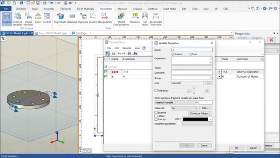Screen dimensions: 280x158
Task: Open dropdown arrow in n expression row
Action: coord(219,76)
